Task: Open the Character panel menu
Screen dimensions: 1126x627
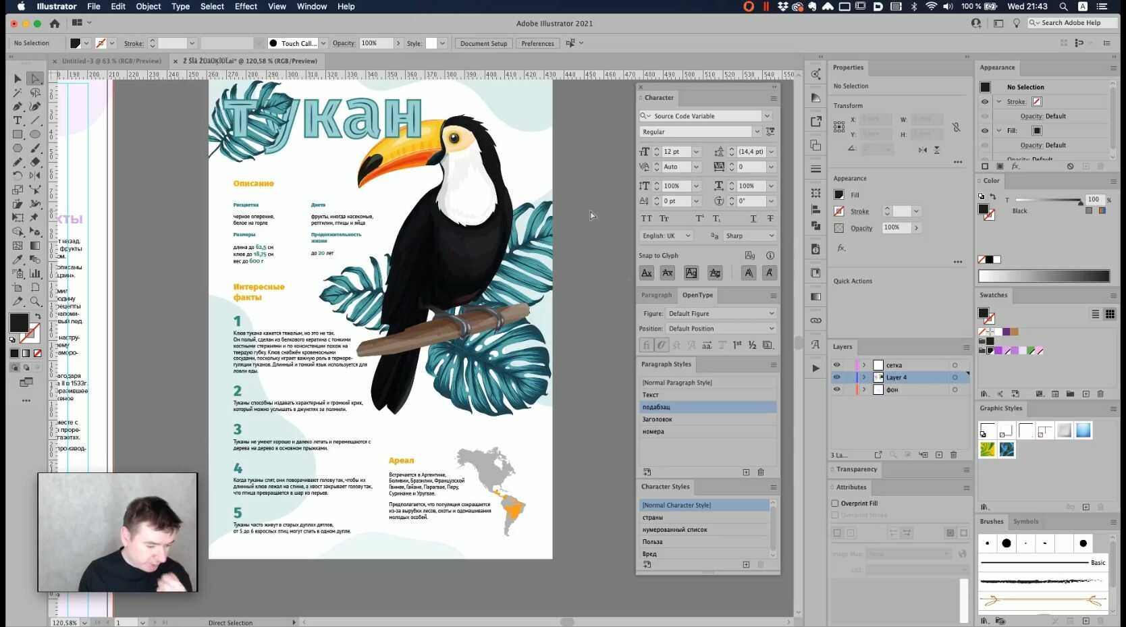Action: (774, 98)
